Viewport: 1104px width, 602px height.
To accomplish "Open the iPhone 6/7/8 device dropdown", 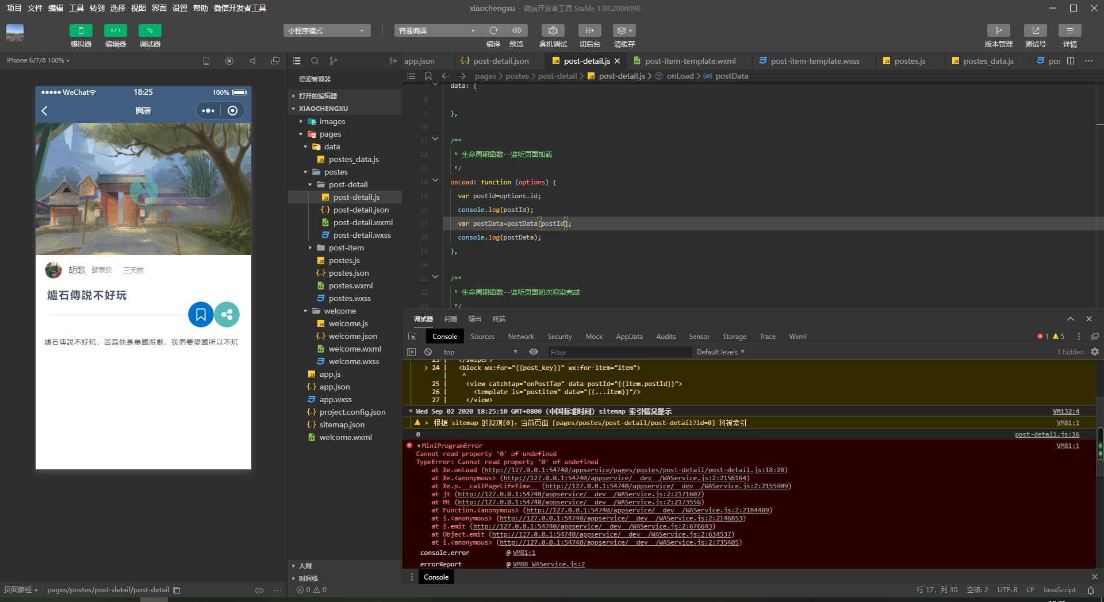I will coord(38,60).
